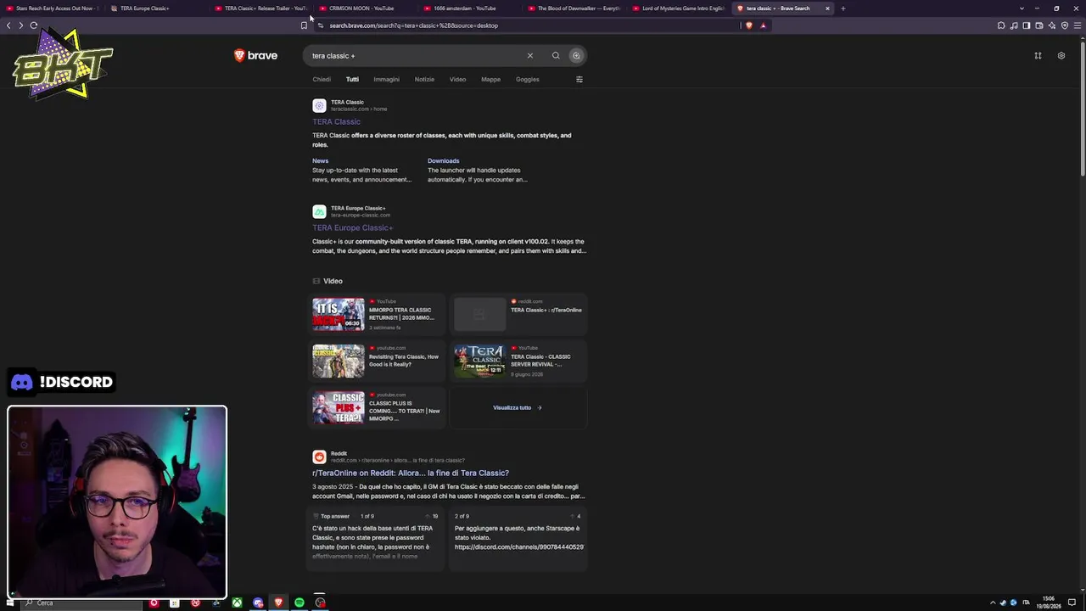The image size is (1086, 611).
Task: Switch to TERA Classic+ Release Trailer tab
Action: 262,8
